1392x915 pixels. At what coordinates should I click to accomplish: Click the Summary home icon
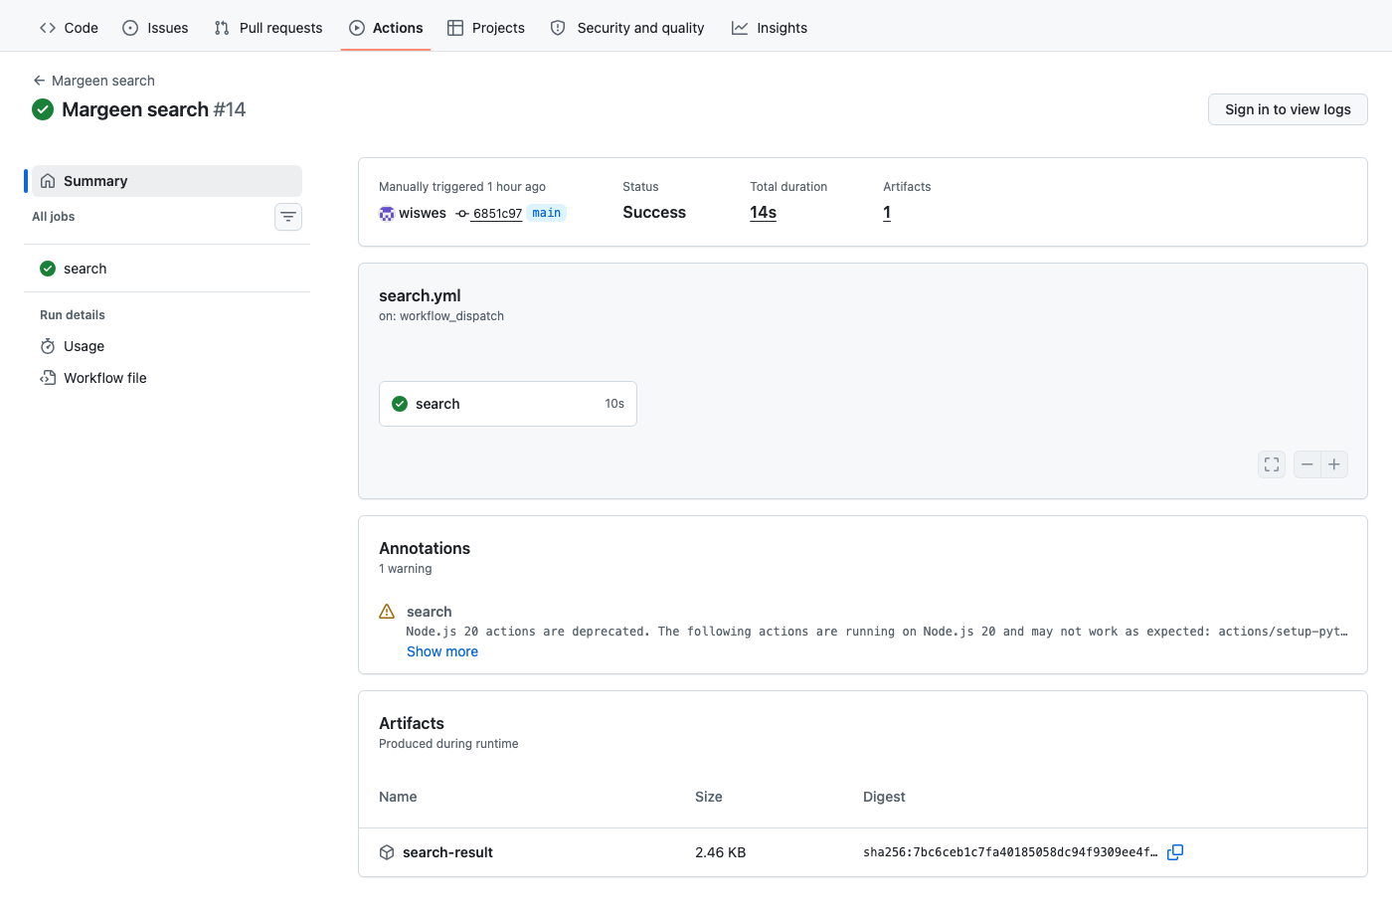tap(48, 181)
